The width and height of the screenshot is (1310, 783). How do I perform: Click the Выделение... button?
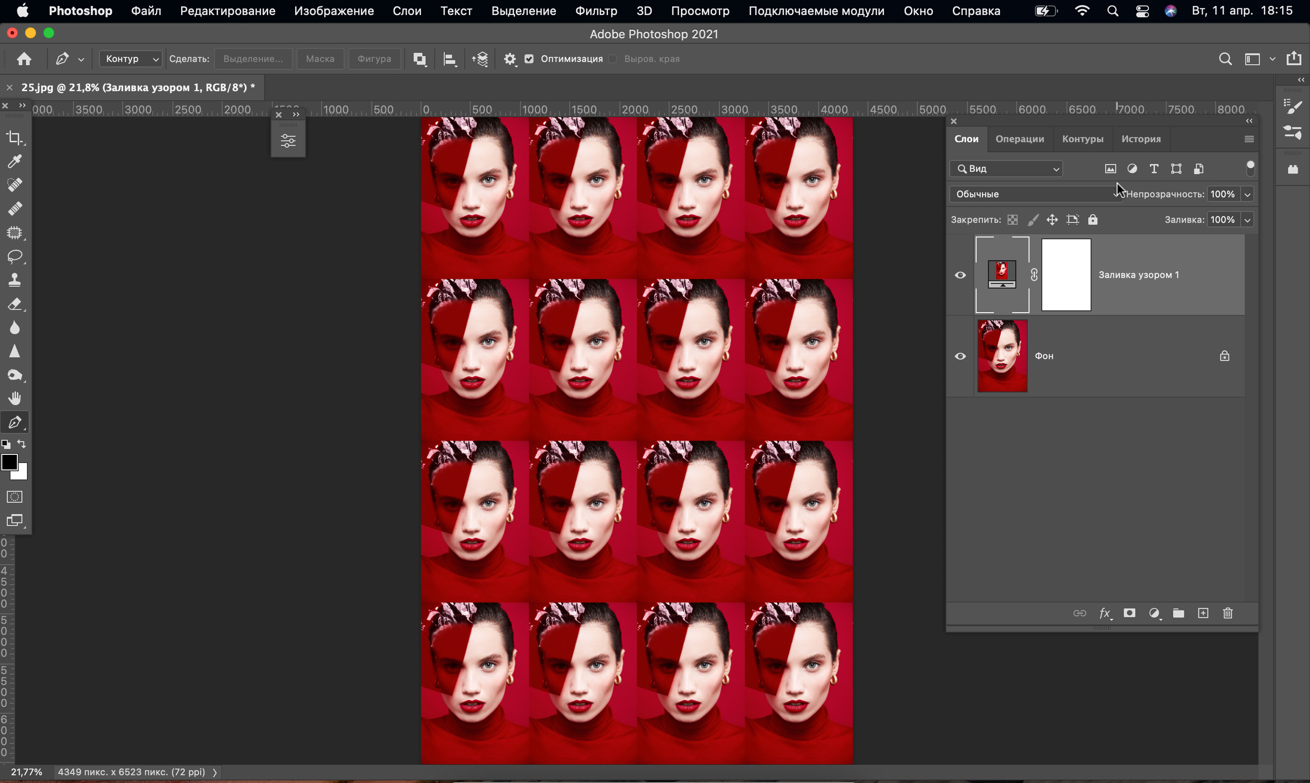(x=253, y=59)
